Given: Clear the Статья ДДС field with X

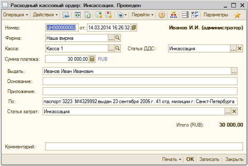Looking at the screenshot, I should coord(240,49).
